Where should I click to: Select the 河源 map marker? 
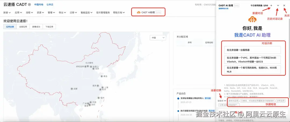tap(91, 102)
